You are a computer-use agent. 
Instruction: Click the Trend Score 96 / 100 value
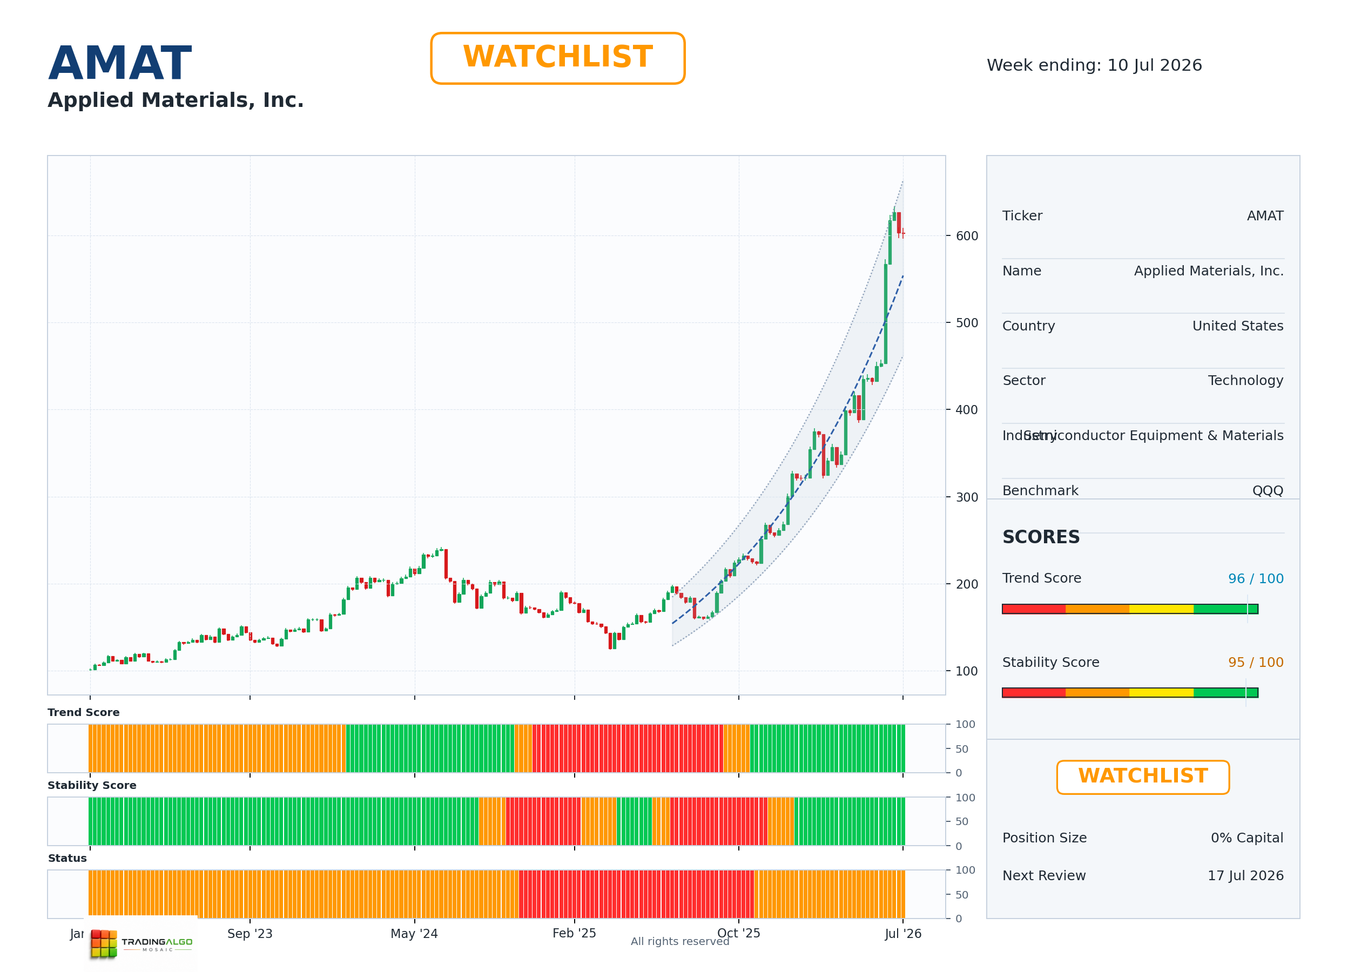click(x=1256, y=579)
